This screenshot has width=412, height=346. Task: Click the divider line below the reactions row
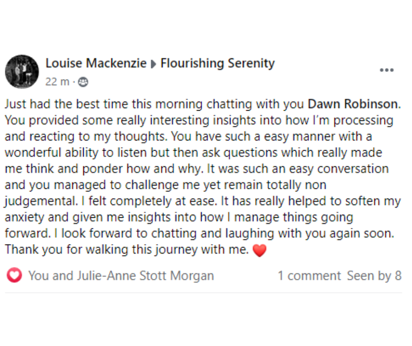point(203,292)
